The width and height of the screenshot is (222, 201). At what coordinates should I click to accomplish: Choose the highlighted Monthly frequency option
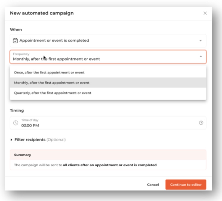point(52,83)
